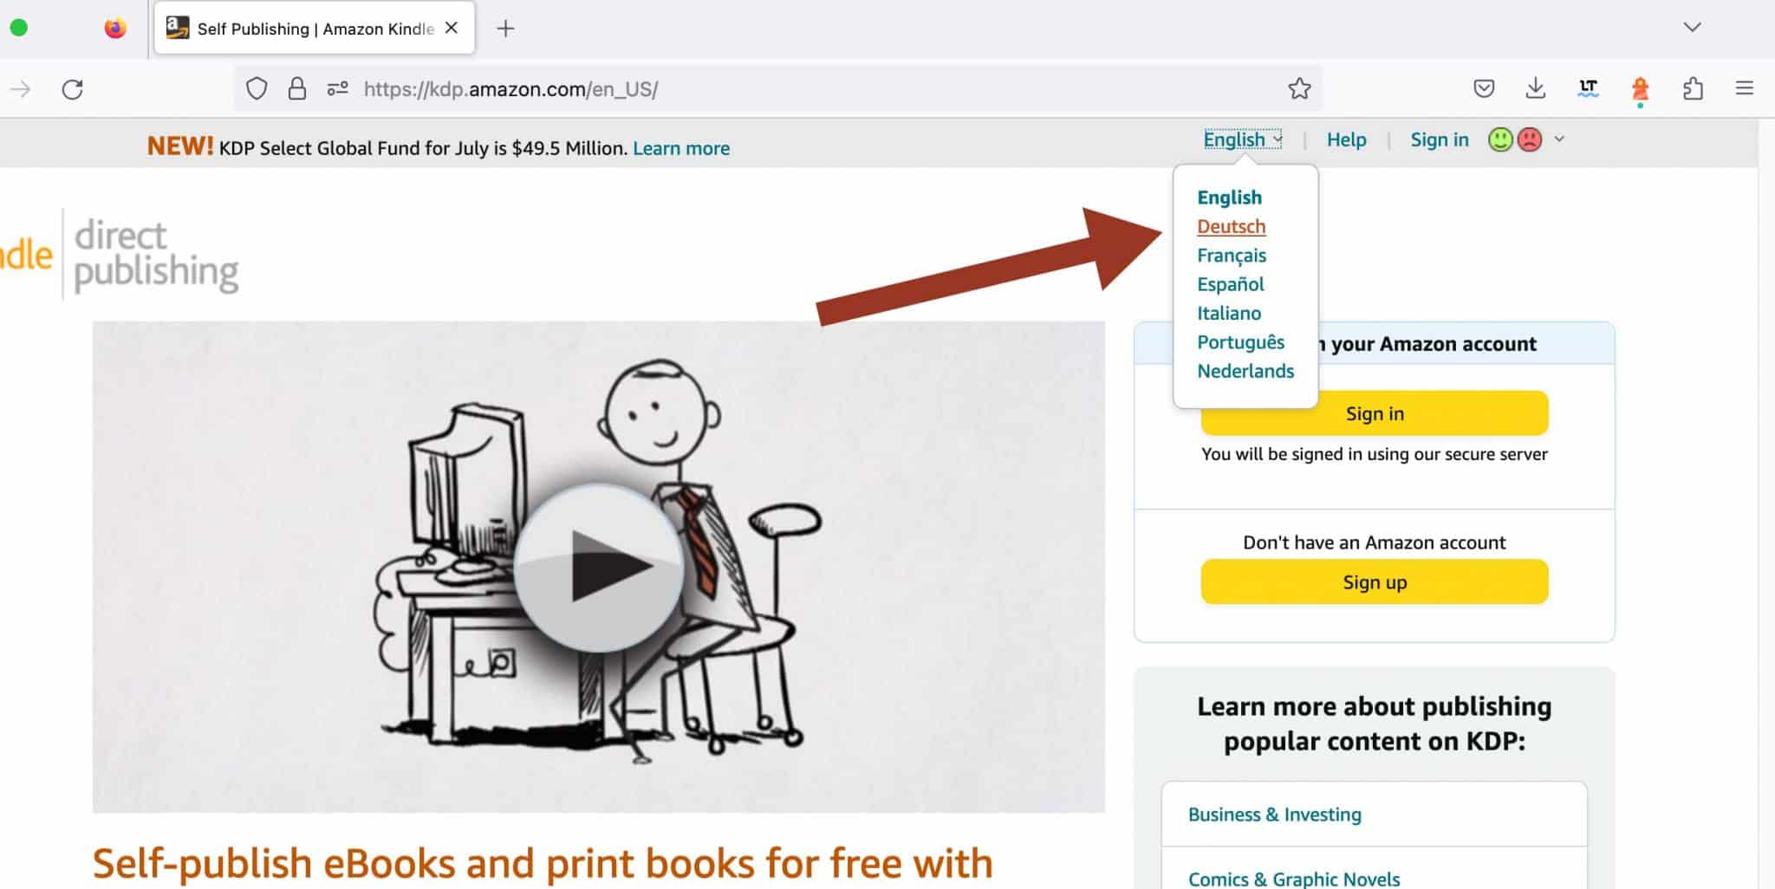Open a new browser tab
Viewport: 1775px width, 889px height.
(x=505, y=29)
